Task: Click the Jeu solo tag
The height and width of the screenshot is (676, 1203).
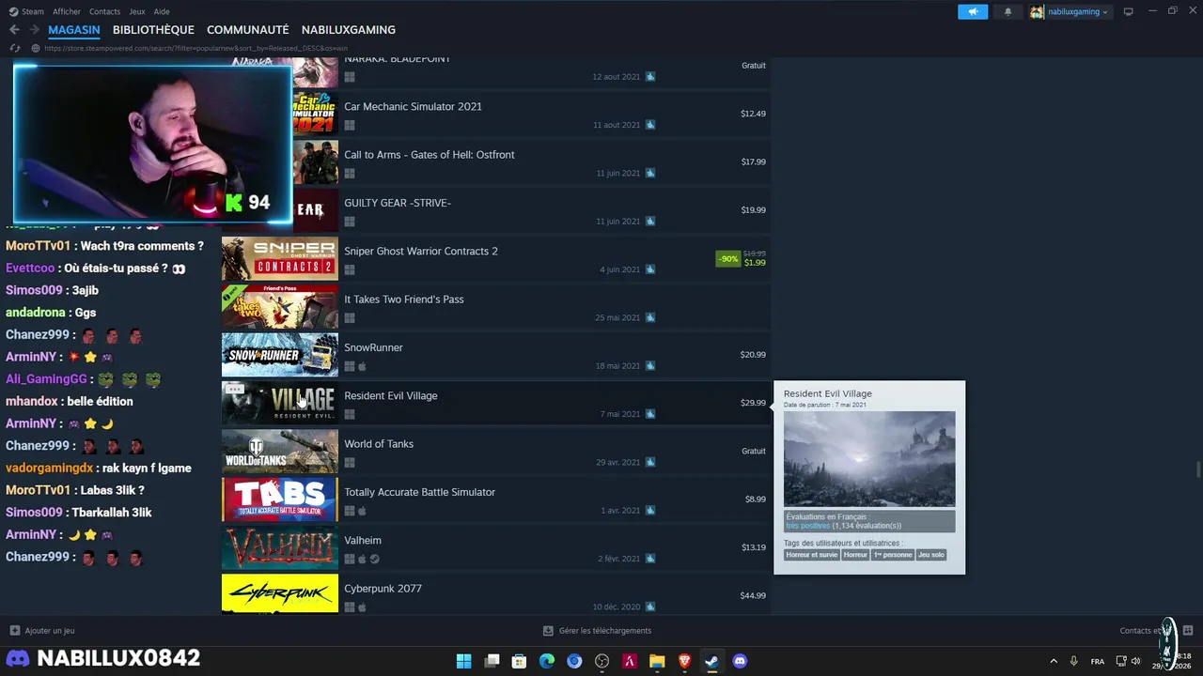Action: pyautogui.click(x=931, y=555)
